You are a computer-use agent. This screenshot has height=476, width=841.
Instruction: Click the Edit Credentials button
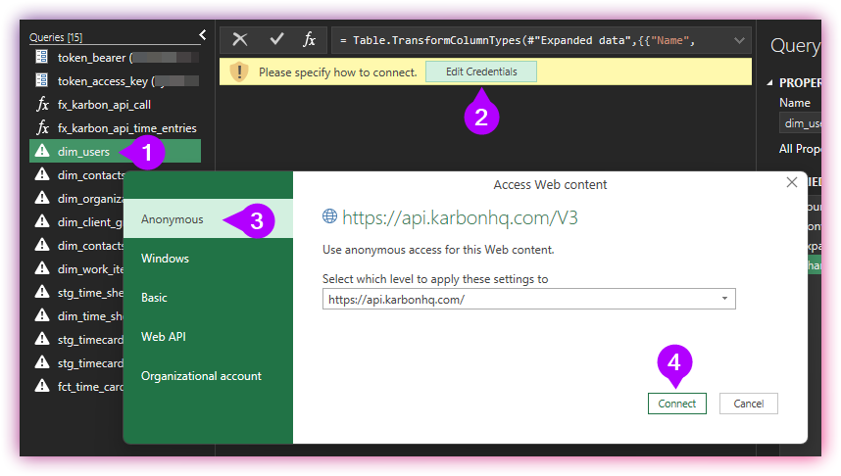pos(481,71)
